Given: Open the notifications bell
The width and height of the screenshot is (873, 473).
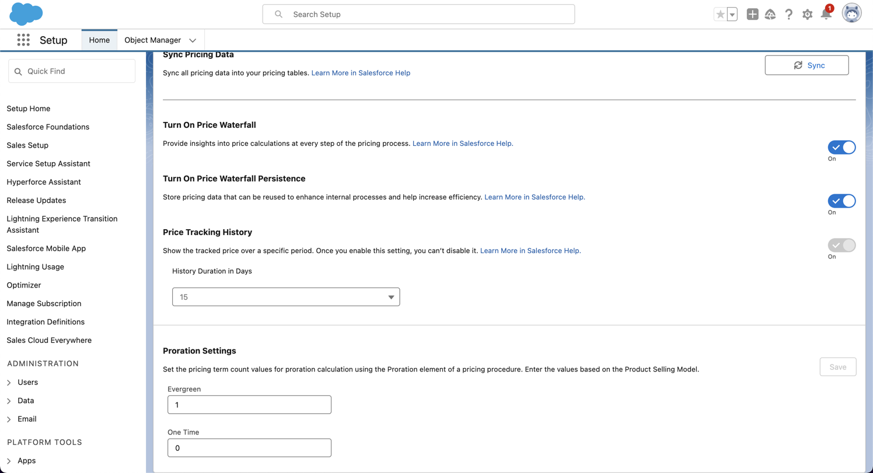Looking at the screenshot, I should click(x=826, y=14).
